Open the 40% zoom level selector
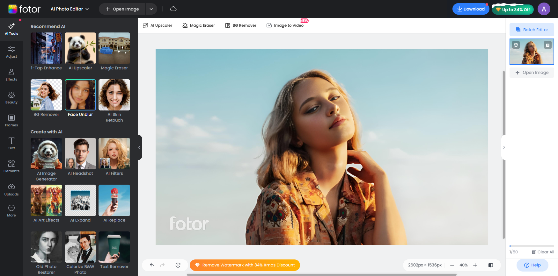 tap(464, 265)
